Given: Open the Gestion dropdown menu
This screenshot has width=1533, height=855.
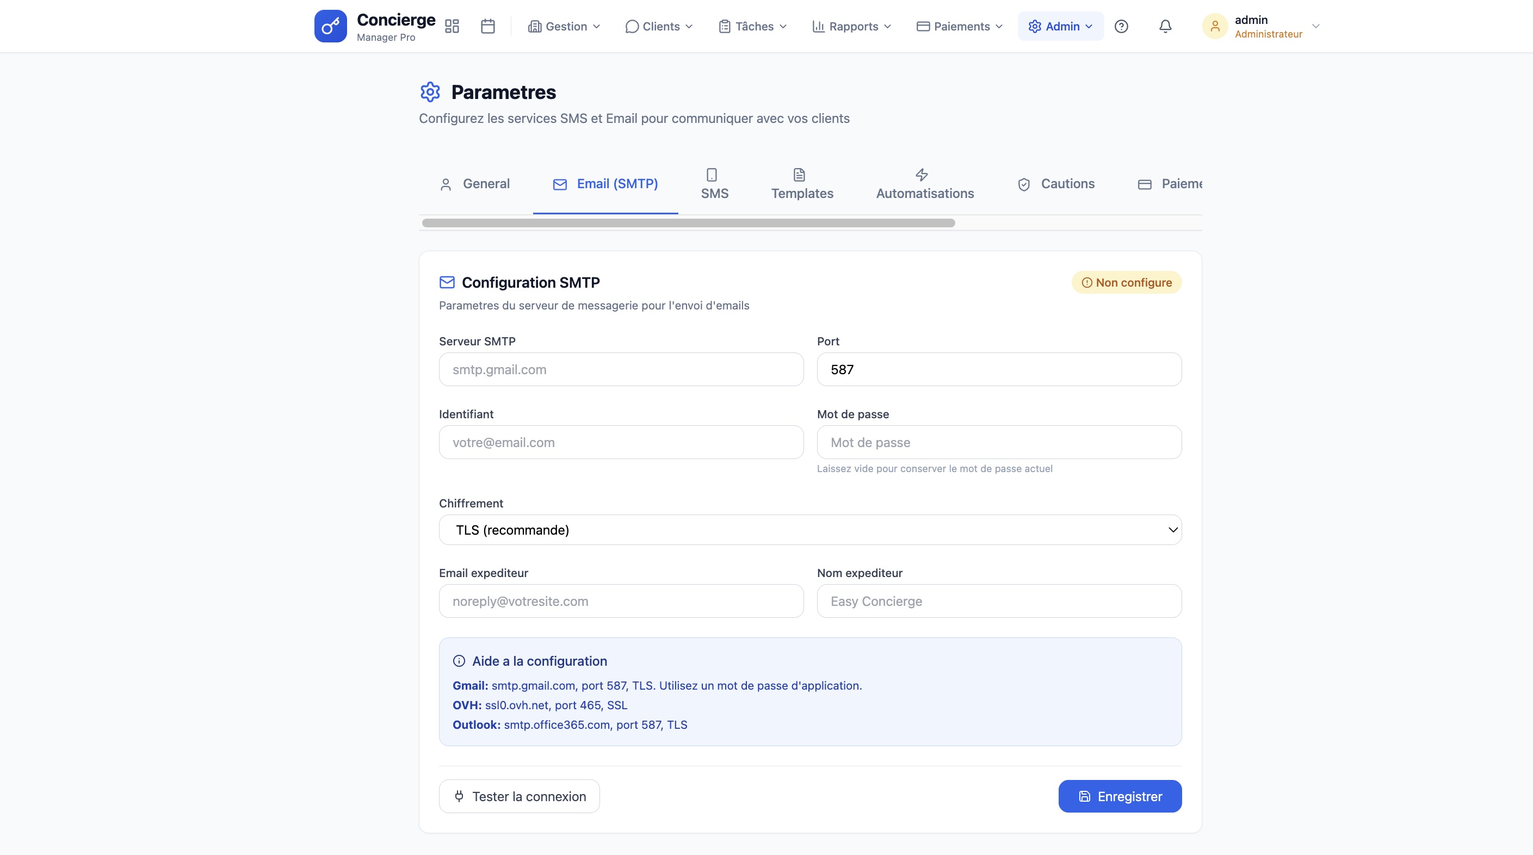Looking at the screenshot, I should click(564, 26).
